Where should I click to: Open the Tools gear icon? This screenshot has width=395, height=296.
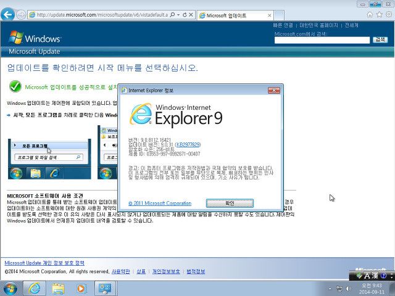pos(389,15)
